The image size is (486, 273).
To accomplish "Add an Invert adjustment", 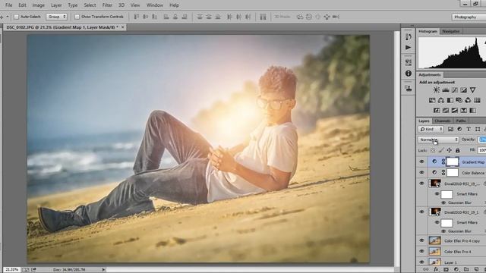I will 437,110.
